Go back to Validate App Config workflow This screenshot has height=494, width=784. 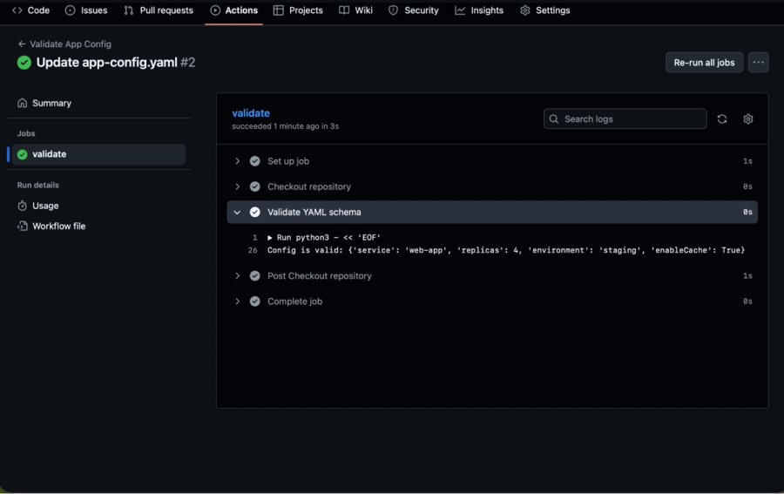(x=64, y=44)
